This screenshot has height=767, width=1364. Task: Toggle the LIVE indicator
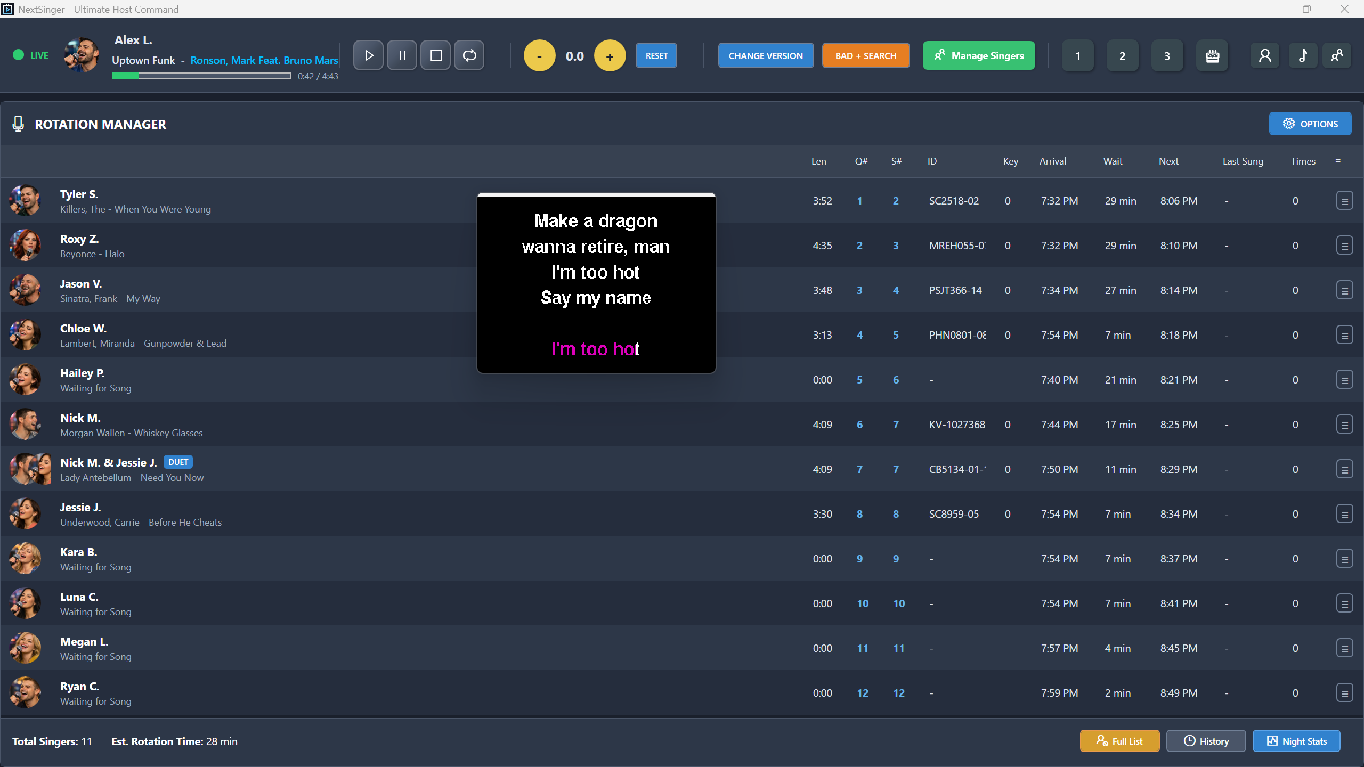click(x=30, y=55)
